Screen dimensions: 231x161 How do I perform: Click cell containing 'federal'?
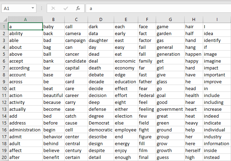click(147, 95)
